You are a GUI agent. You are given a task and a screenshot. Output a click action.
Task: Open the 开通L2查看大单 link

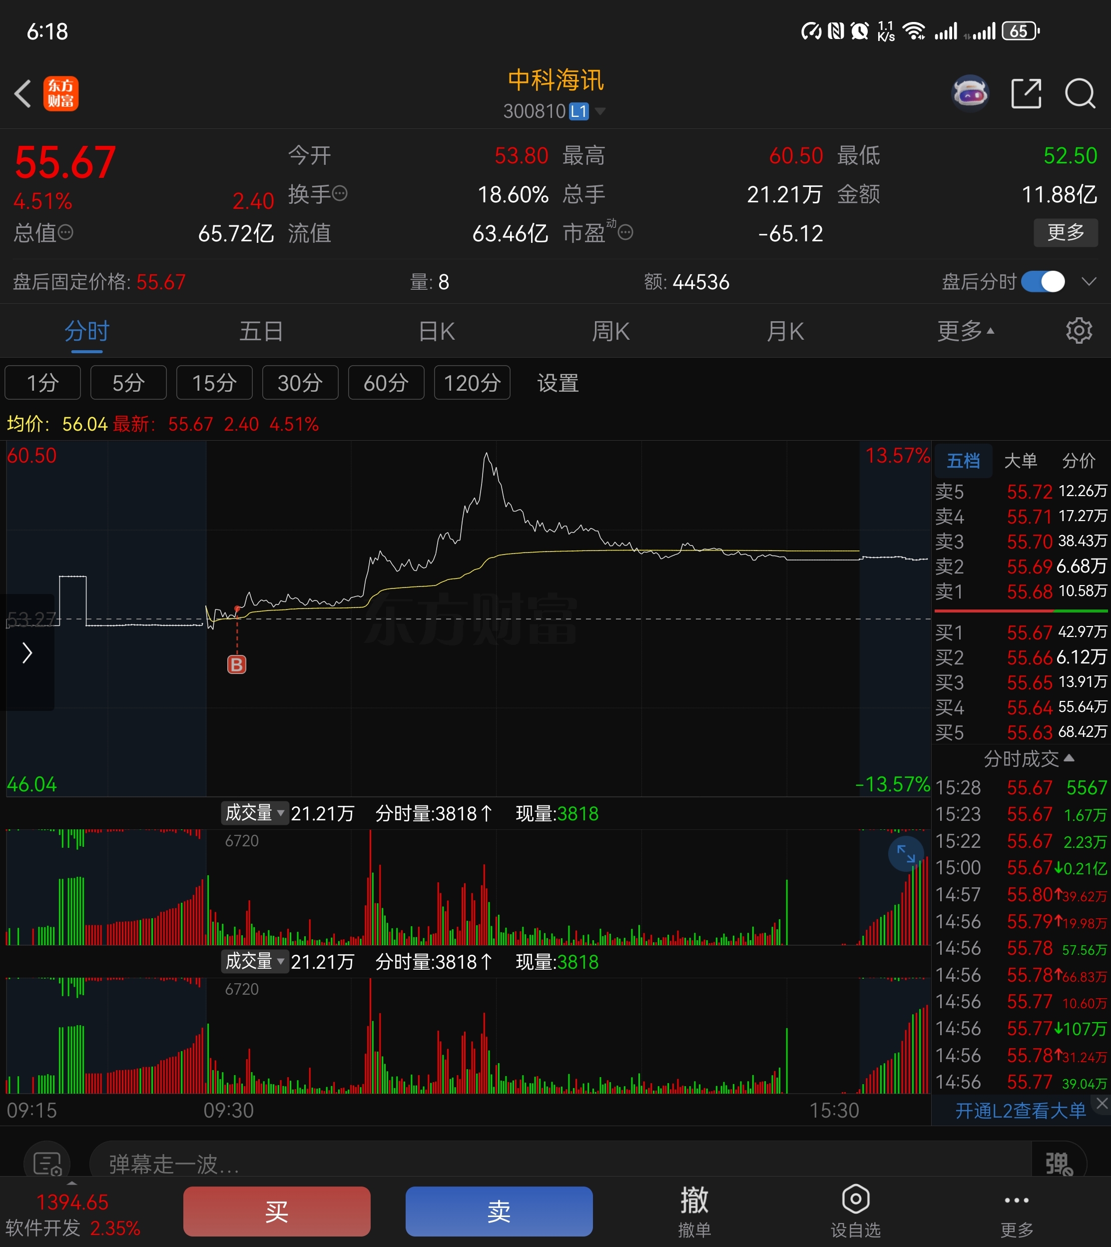point(1020,1110)
